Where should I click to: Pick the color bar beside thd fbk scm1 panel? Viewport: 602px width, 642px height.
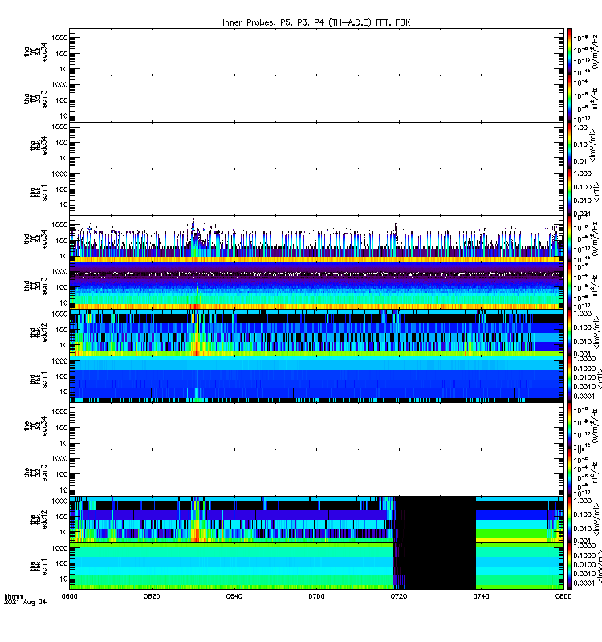click(569, 379)
